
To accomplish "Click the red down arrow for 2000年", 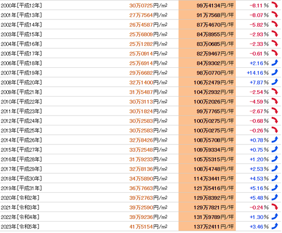I will [275, 5].
